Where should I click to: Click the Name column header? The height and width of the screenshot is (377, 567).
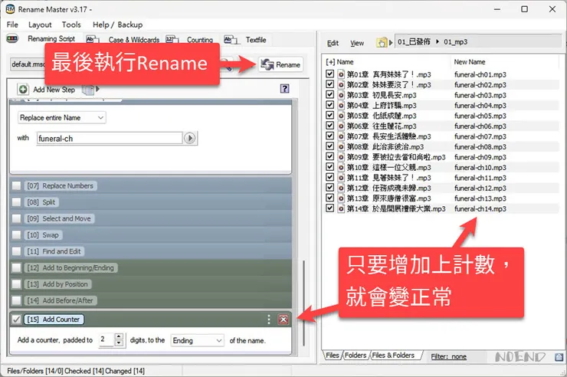[x=345, y=62]
